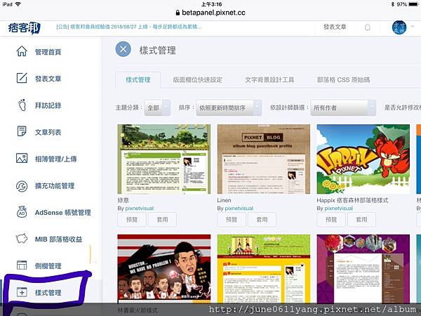Viewport: 421px width, 316px height.
Task: Open 發表文章 in sidebar
Action: 48,79
